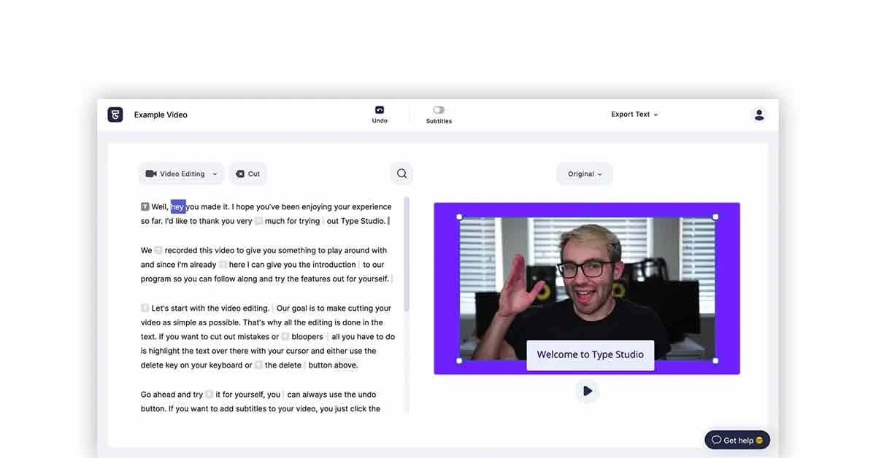Expand the Video Editing mode dropdown

(x=212, y=174)
